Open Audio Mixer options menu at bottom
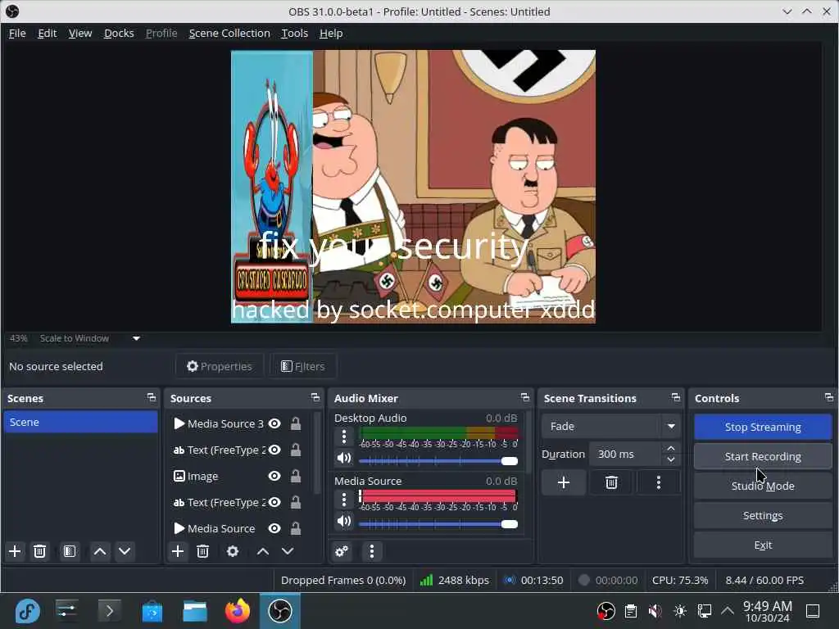Screen dimensions: 839x629 372,551
